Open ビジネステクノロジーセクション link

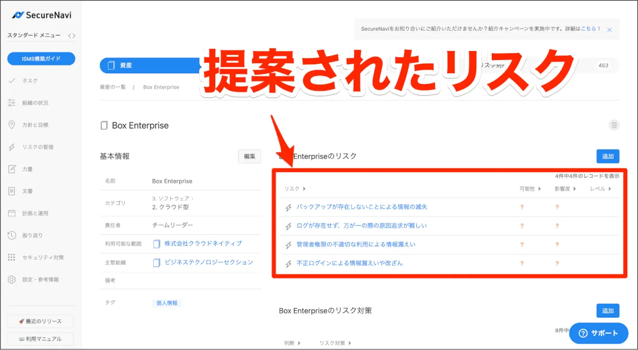coord(209,262)
